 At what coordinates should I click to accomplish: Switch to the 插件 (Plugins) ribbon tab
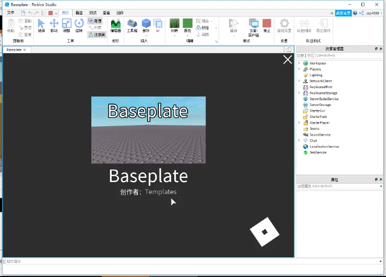[120, 13]
